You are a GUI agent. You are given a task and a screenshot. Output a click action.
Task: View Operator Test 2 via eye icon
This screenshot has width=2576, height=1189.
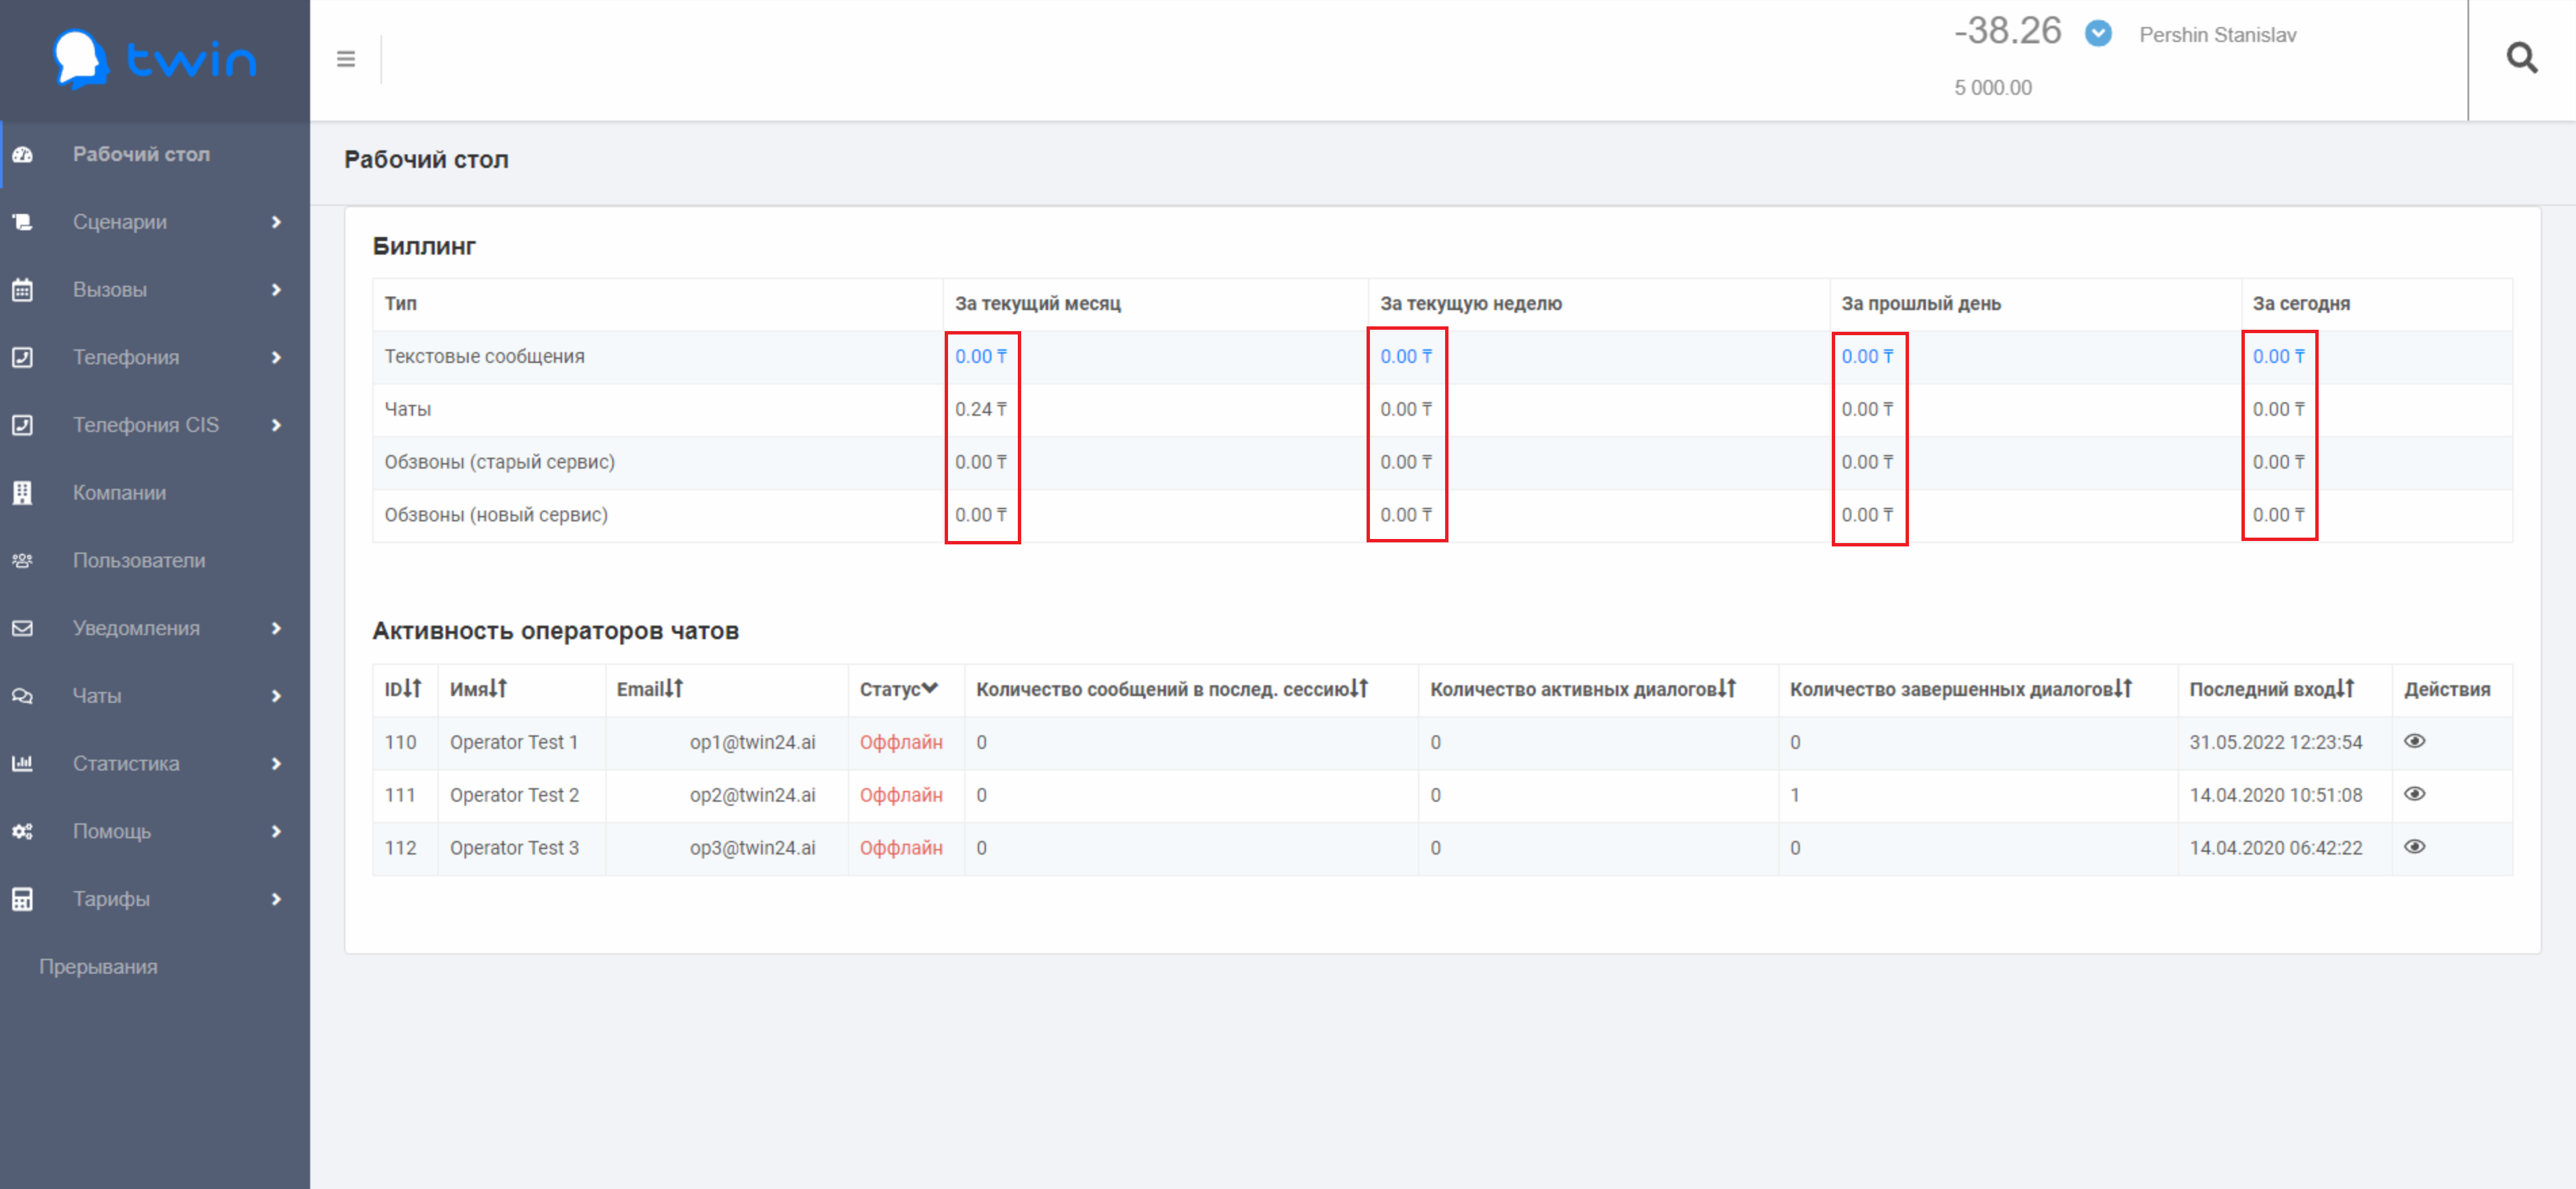(x=2414, y=794)
